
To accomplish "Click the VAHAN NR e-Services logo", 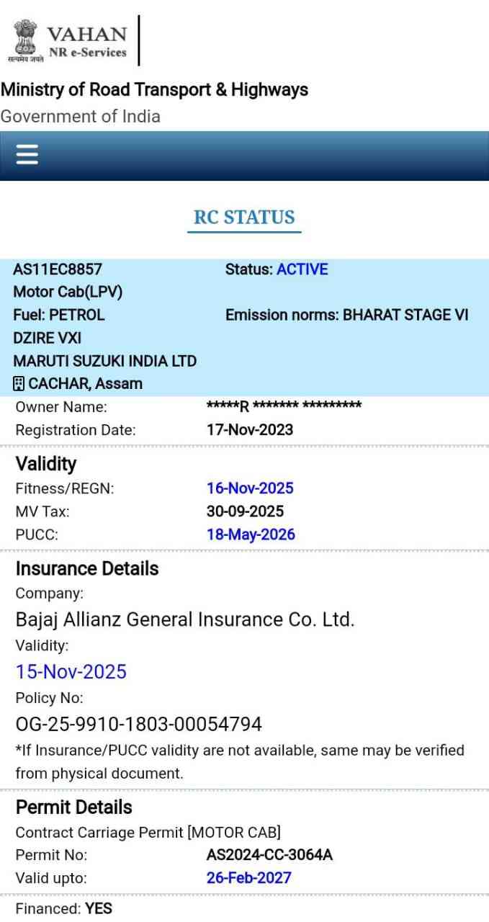I will (86, 41).
